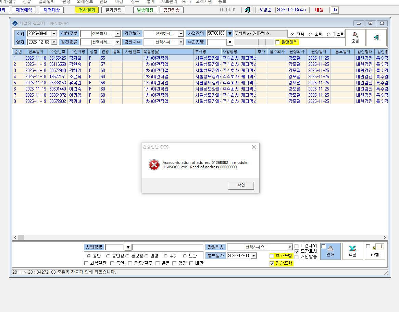Image resolution: width=399 pixels, height=312 pixels.
Task: Click the exit door icon beside 조회
Action: tap(376, 38)
